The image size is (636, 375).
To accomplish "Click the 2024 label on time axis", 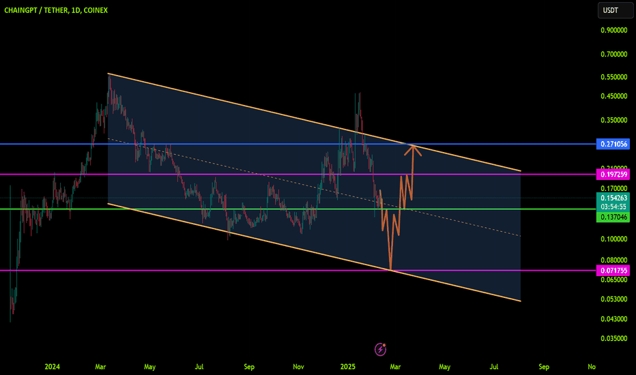I will click(x=52, y=367).
